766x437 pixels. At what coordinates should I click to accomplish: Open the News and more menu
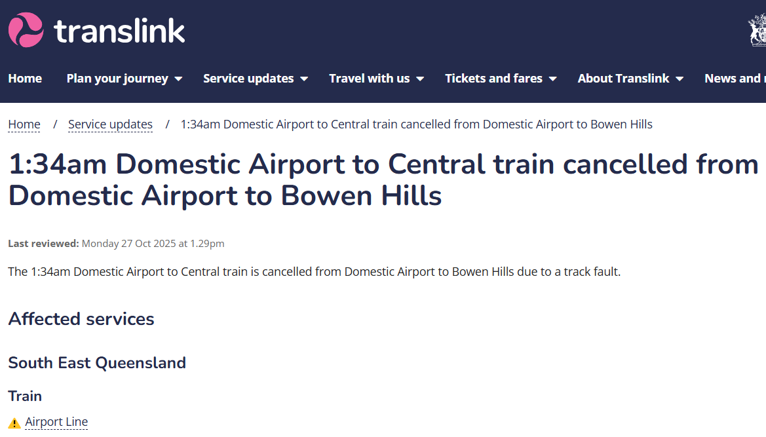[734, 79]
